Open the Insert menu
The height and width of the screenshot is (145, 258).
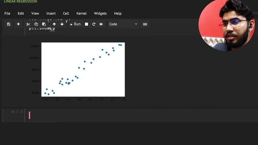click(51, 13)
